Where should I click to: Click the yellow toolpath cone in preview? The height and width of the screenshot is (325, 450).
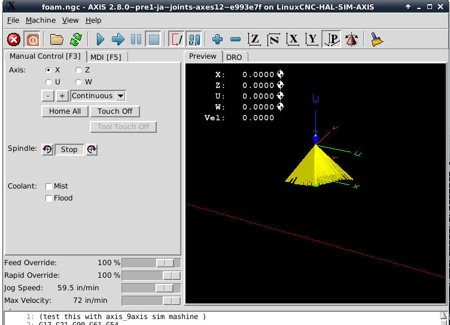click(317, 168)
